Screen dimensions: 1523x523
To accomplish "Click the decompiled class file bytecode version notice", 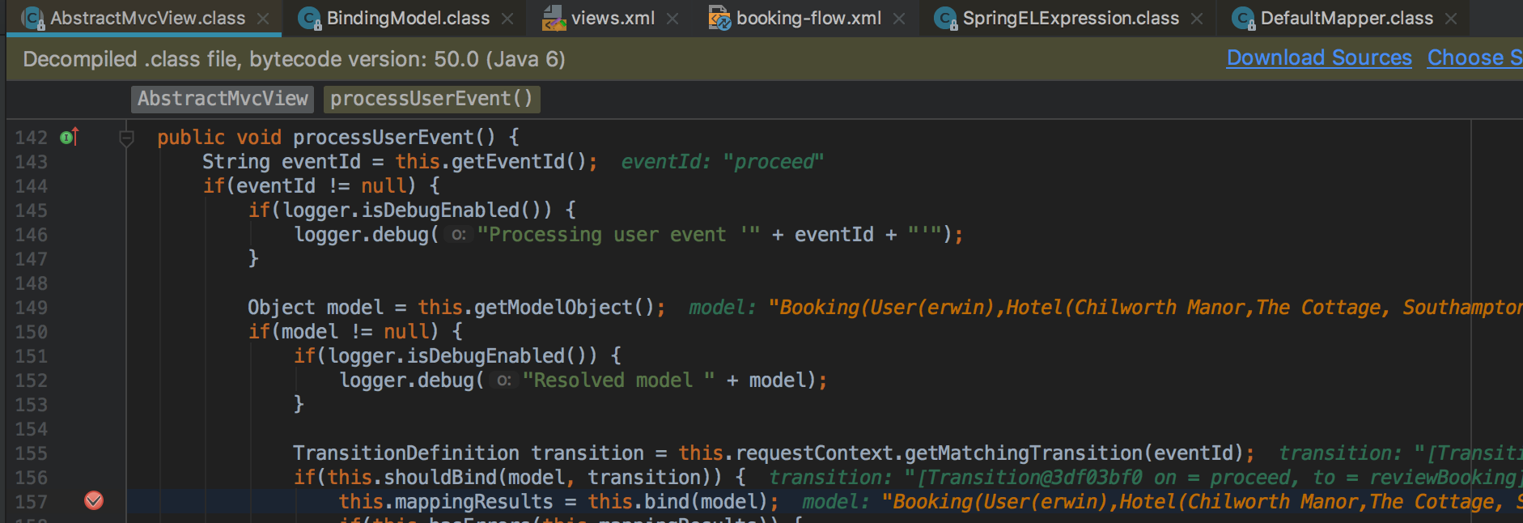I will click(295, 59).
